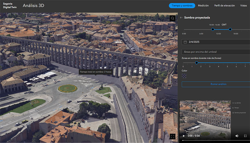Select Luz del día in video panel
The width and height of the screenshot is (250, 143).
click(x=237, y=103)
